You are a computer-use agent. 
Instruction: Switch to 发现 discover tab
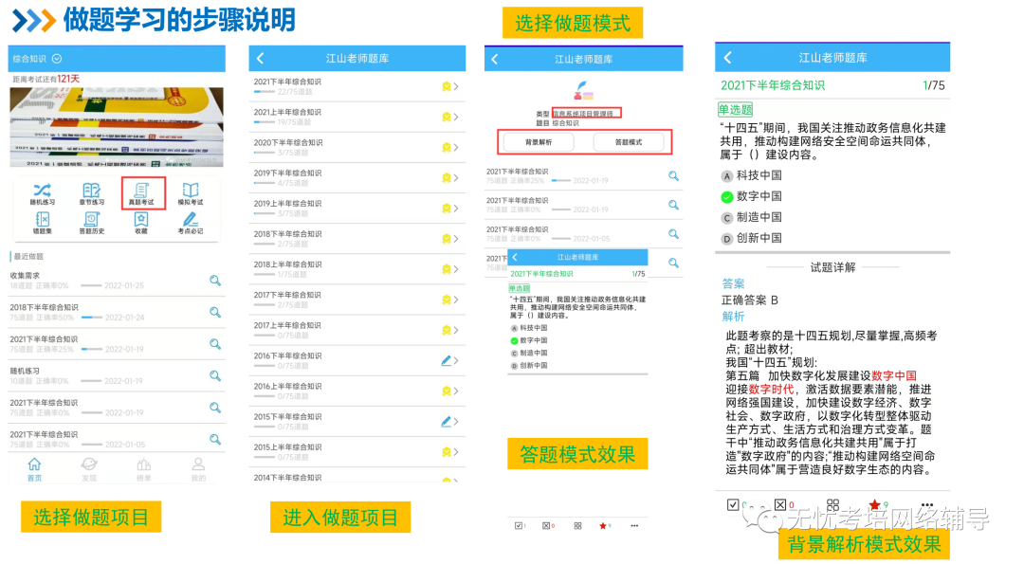click(x=89, y=469)
